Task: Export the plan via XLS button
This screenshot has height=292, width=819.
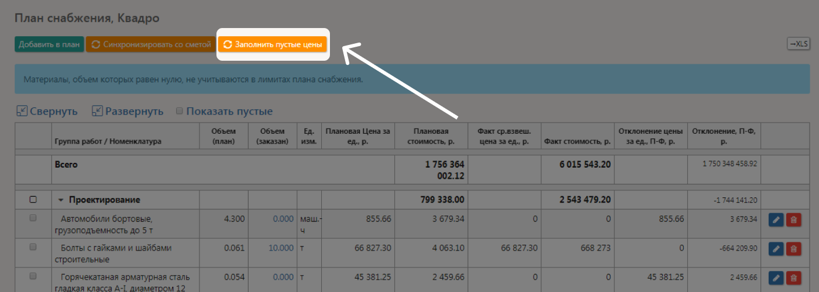Action: [799, 44]
